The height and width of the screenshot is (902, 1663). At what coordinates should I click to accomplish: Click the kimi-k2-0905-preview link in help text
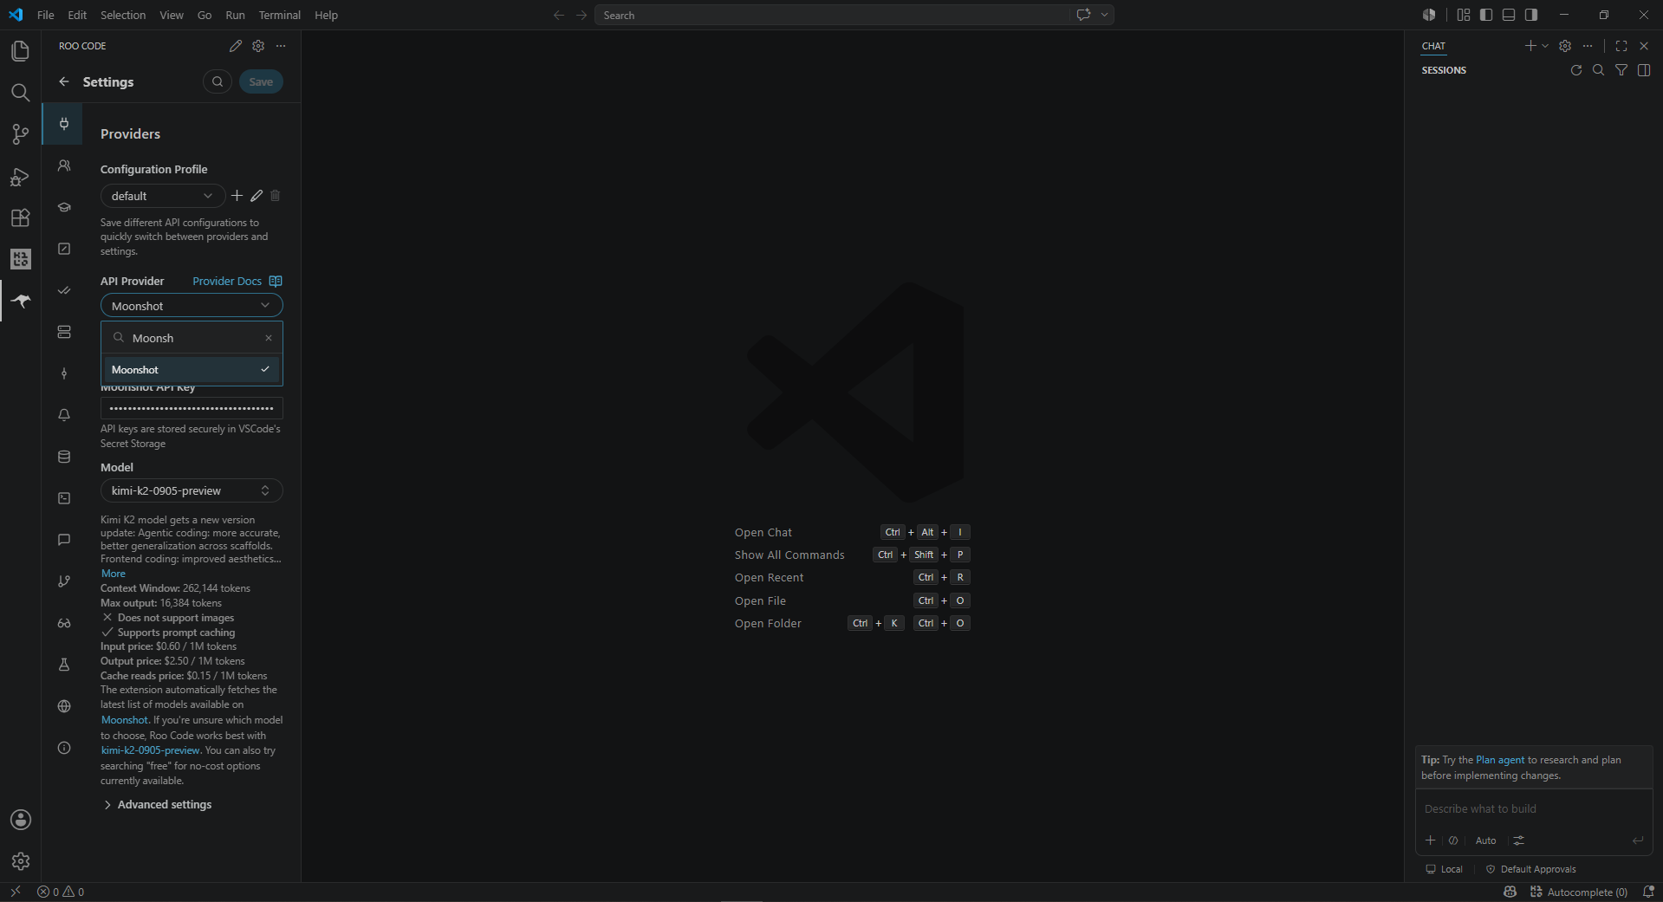pyautogui.click(x=151, y=750)
